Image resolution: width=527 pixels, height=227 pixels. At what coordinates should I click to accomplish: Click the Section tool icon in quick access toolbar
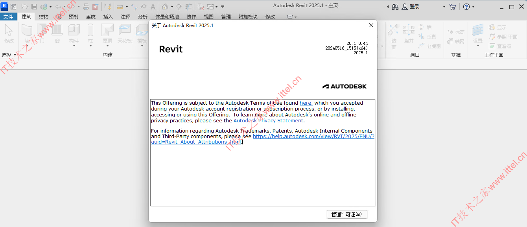tap(179, 7)
